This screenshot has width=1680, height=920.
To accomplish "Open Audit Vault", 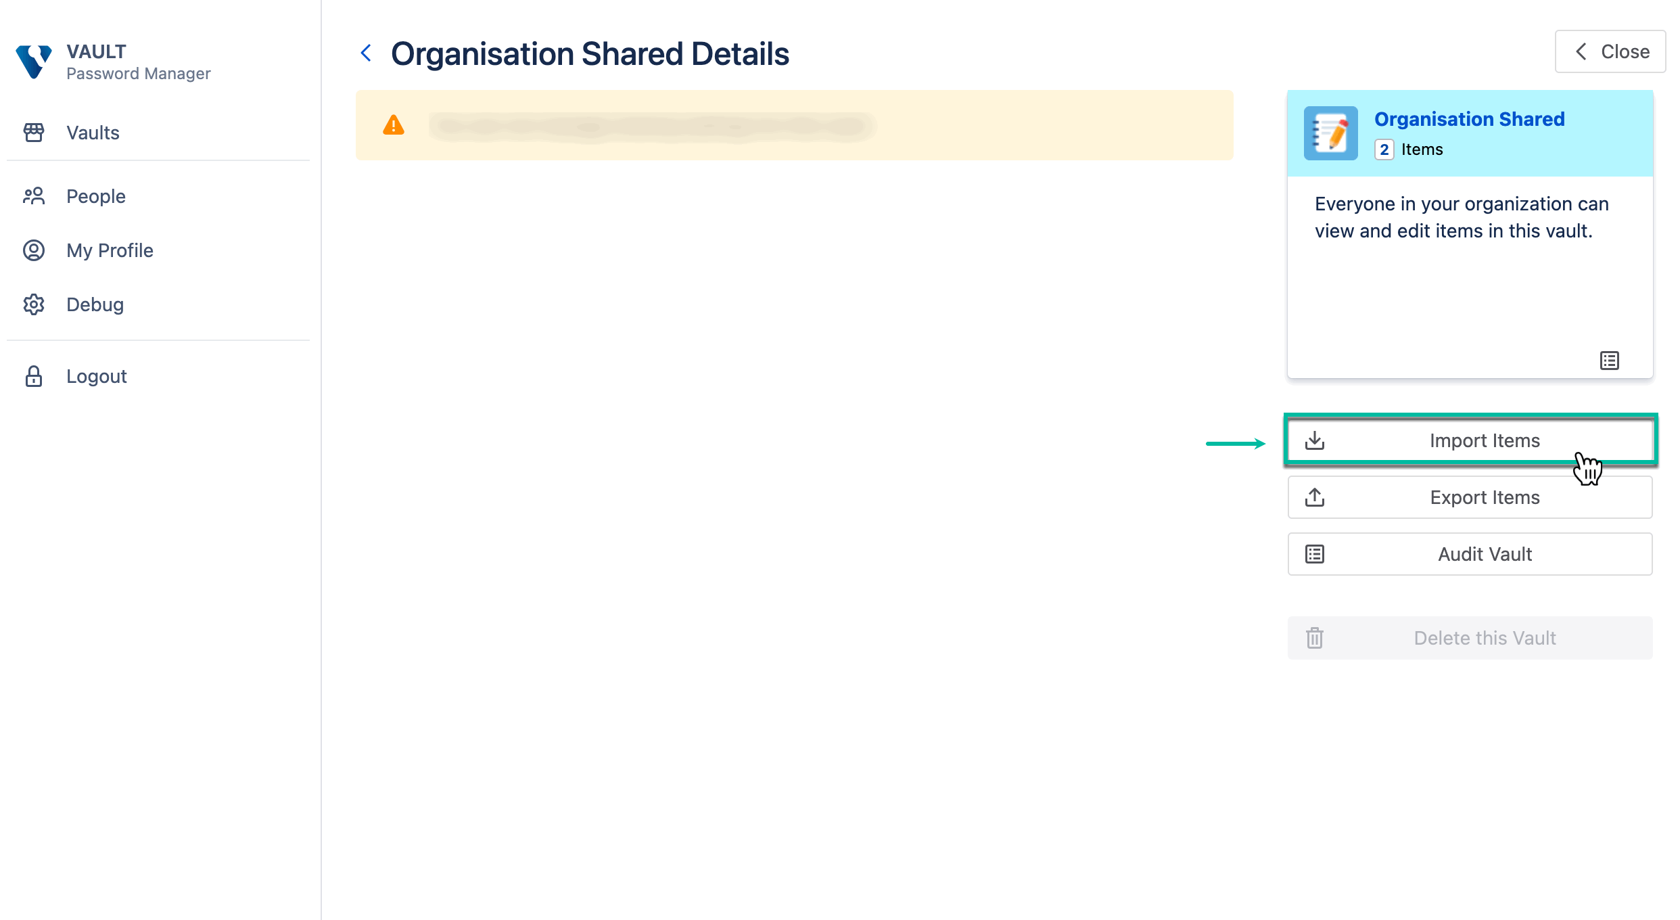I will pos(1470,554).
